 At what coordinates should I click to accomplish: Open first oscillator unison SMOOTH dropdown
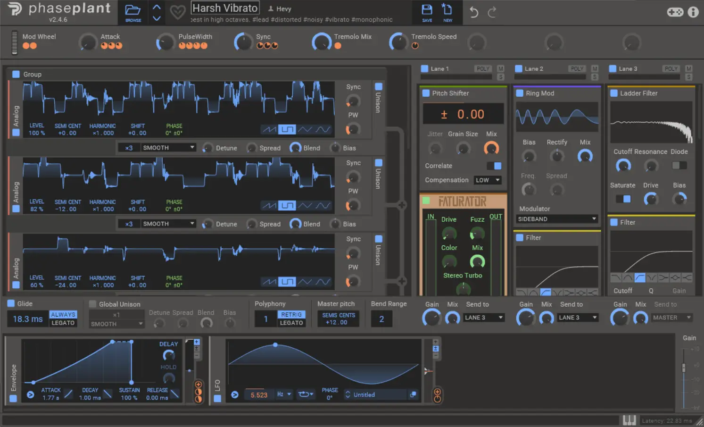[168, 148]
